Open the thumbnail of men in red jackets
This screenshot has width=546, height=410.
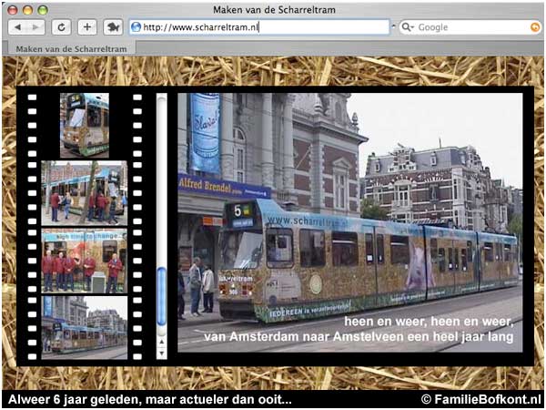point(85,261)
